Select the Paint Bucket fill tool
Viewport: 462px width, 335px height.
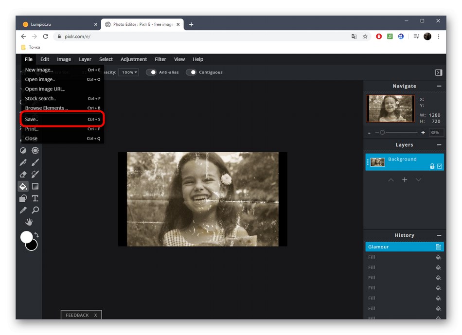[23, 186]
